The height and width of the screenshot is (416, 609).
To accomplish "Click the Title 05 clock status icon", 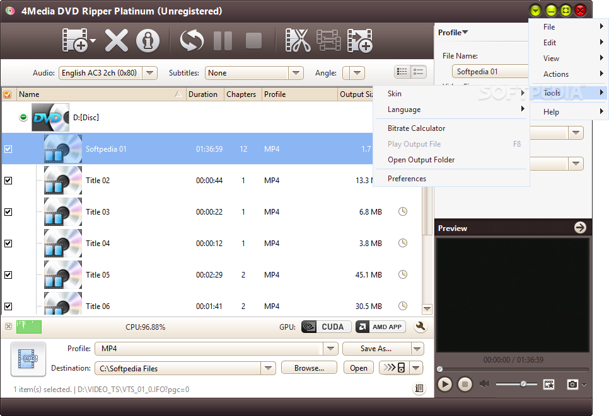I will click(403, 274).
